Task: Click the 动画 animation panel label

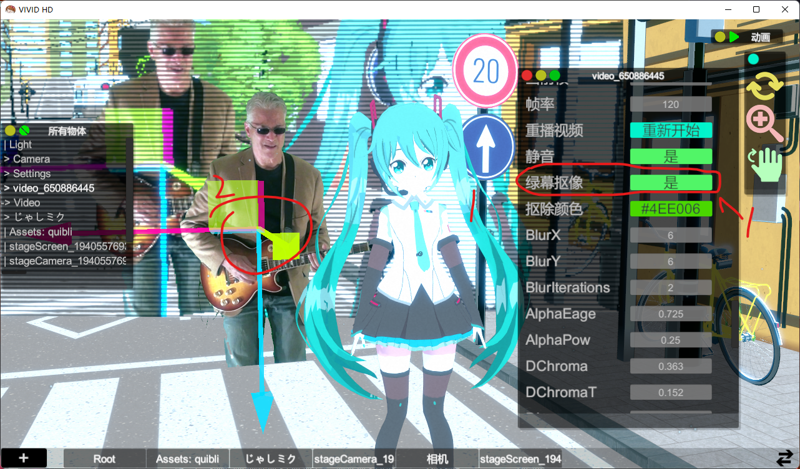Action: coord(760,37)
